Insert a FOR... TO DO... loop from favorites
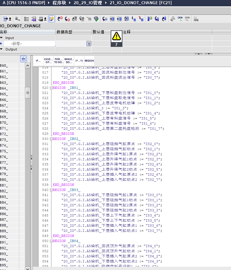231x270 pixels. tap(59, 61)
